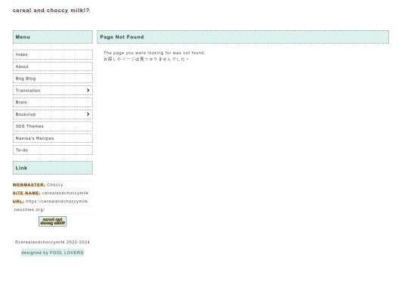
Task: Click the Page Not Found heading
Action: click(x=122, y=37)
